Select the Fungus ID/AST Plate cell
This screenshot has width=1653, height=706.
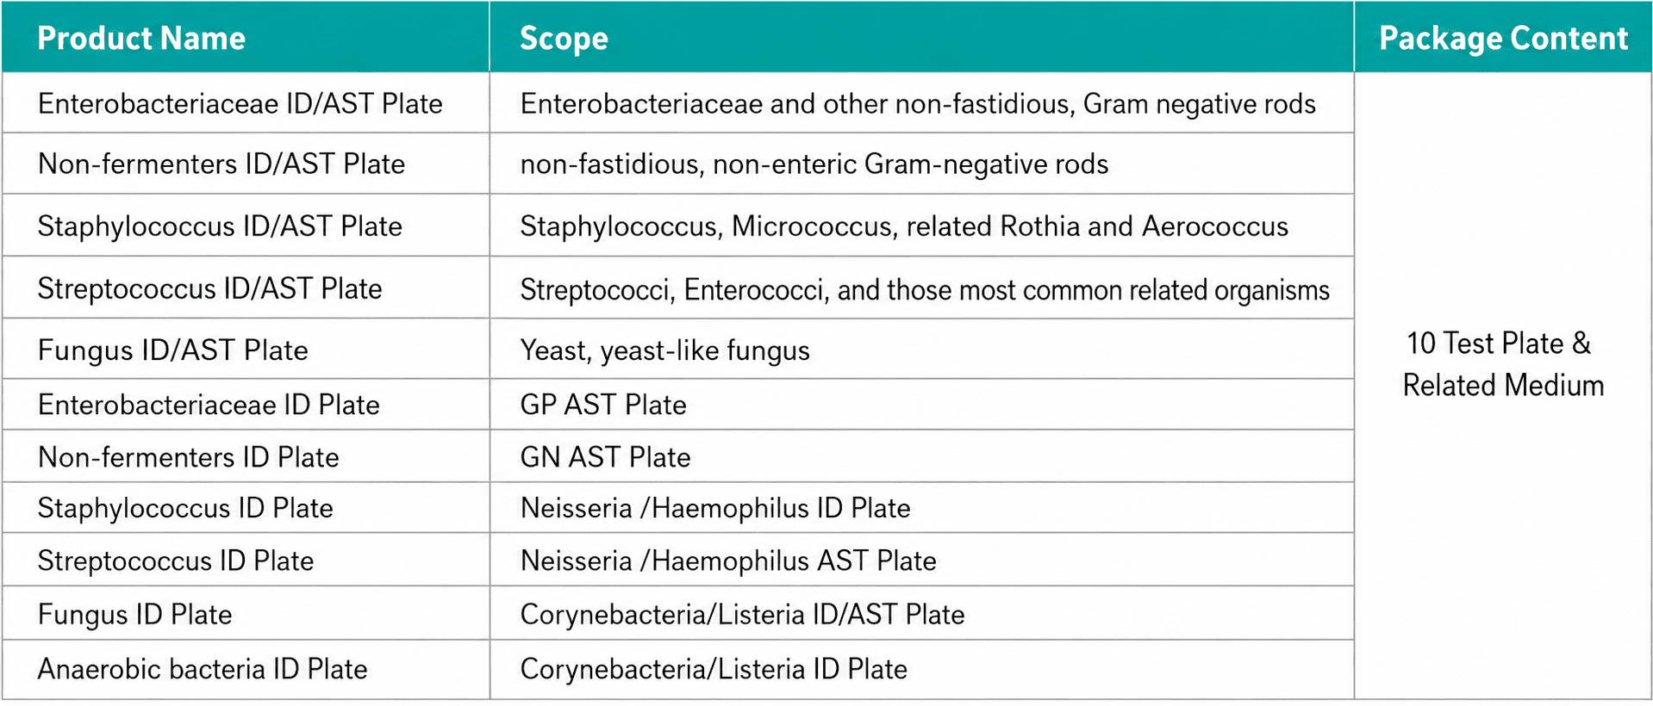(x=246, y=349)
